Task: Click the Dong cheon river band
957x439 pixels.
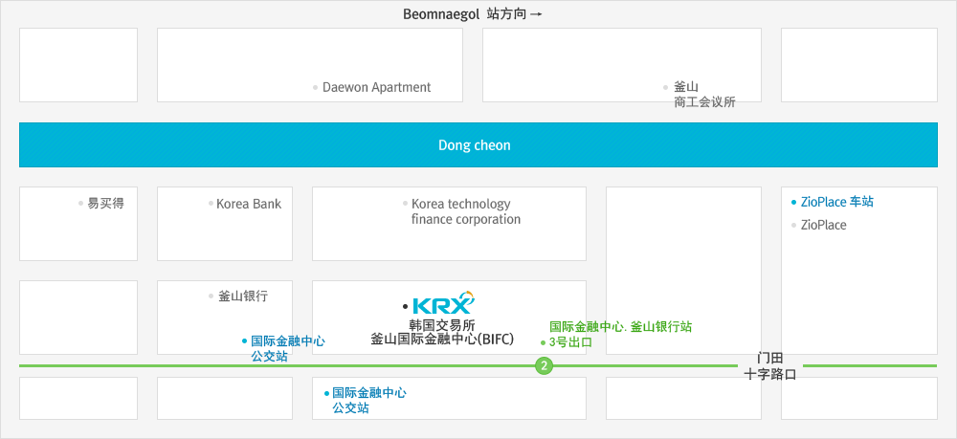Action: tap(478, 145)
